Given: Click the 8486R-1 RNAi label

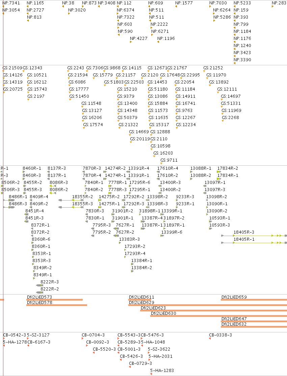Looking at the screenshot, I should [x=18, y=197].
